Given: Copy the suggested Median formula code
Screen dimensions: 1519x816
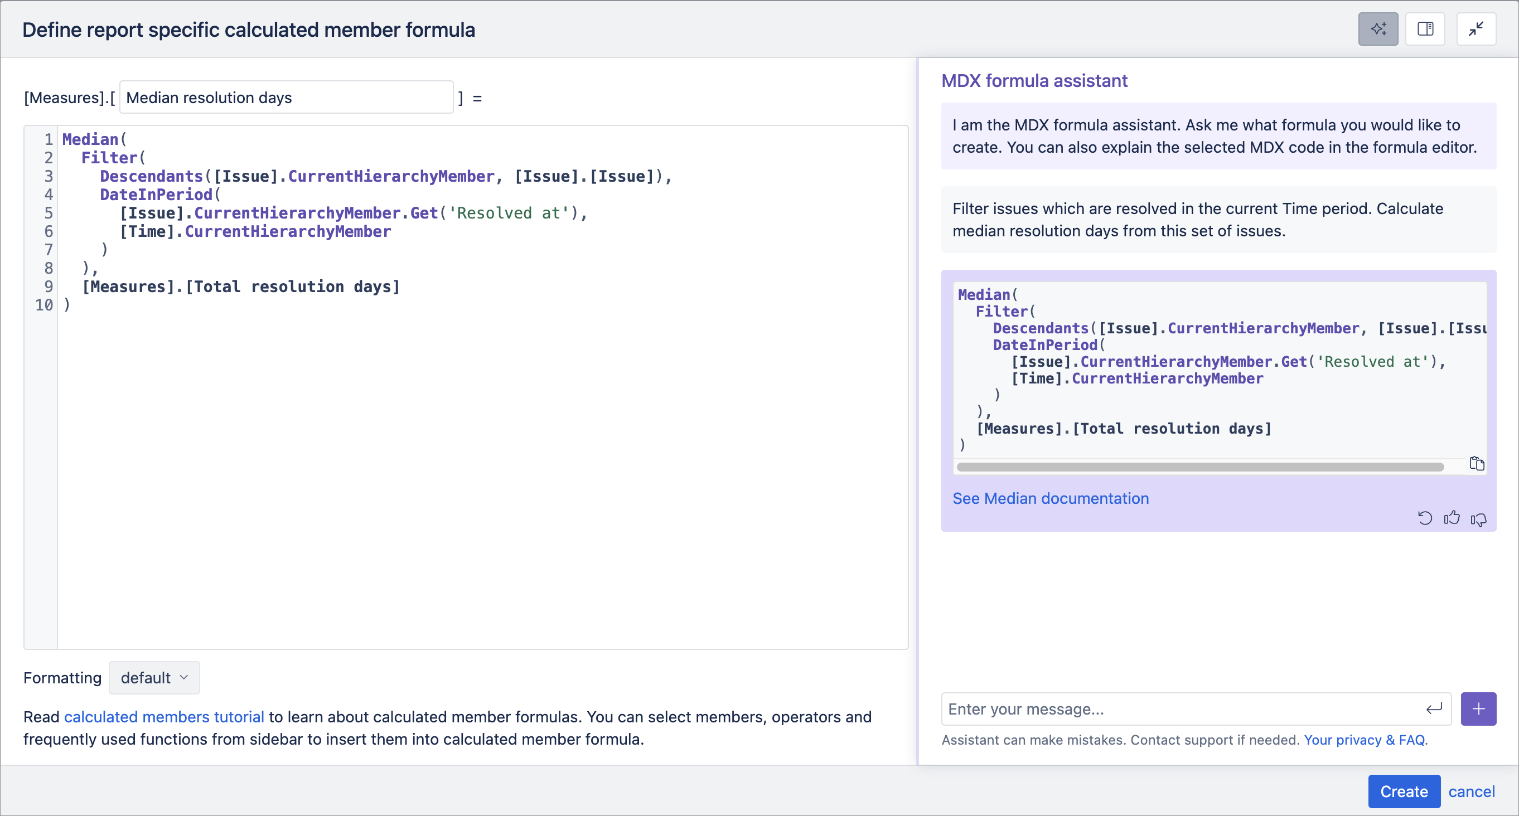Looking at the screenshot, I should coord(1477,463).
